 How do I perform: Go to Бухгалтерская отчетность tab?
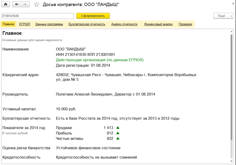click(x=87, y=24)
